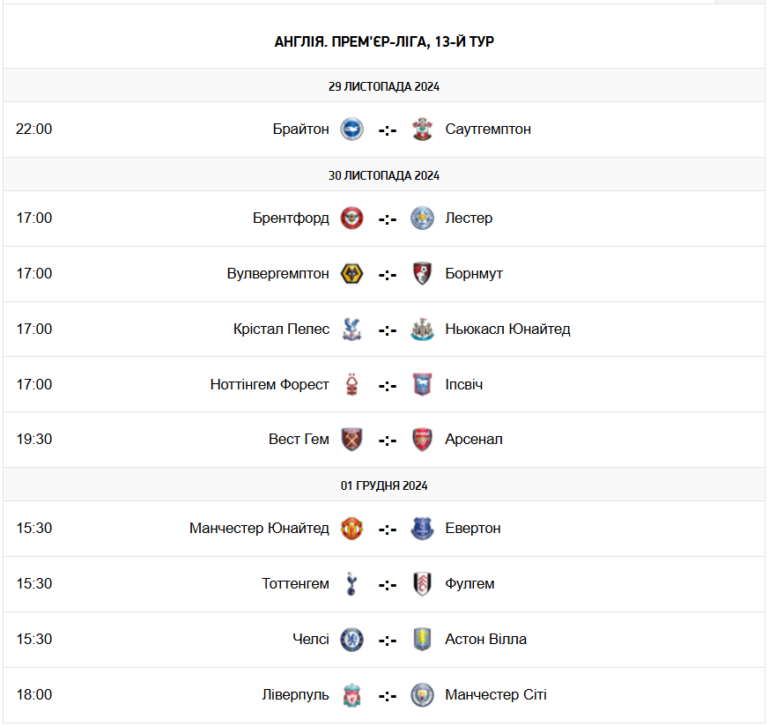The width and height of the screenshot is (769, 726).
Task: Open the Liverpool club crest
Action: point(351,695)
